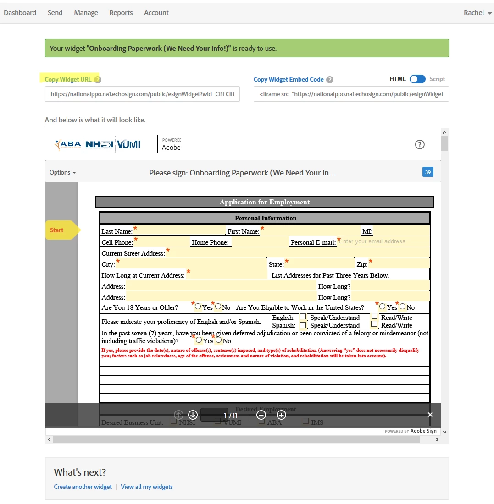Toggle HTML/Script embed code switch
The height and width of the screenshot is (504, 494).
[417, 79]
